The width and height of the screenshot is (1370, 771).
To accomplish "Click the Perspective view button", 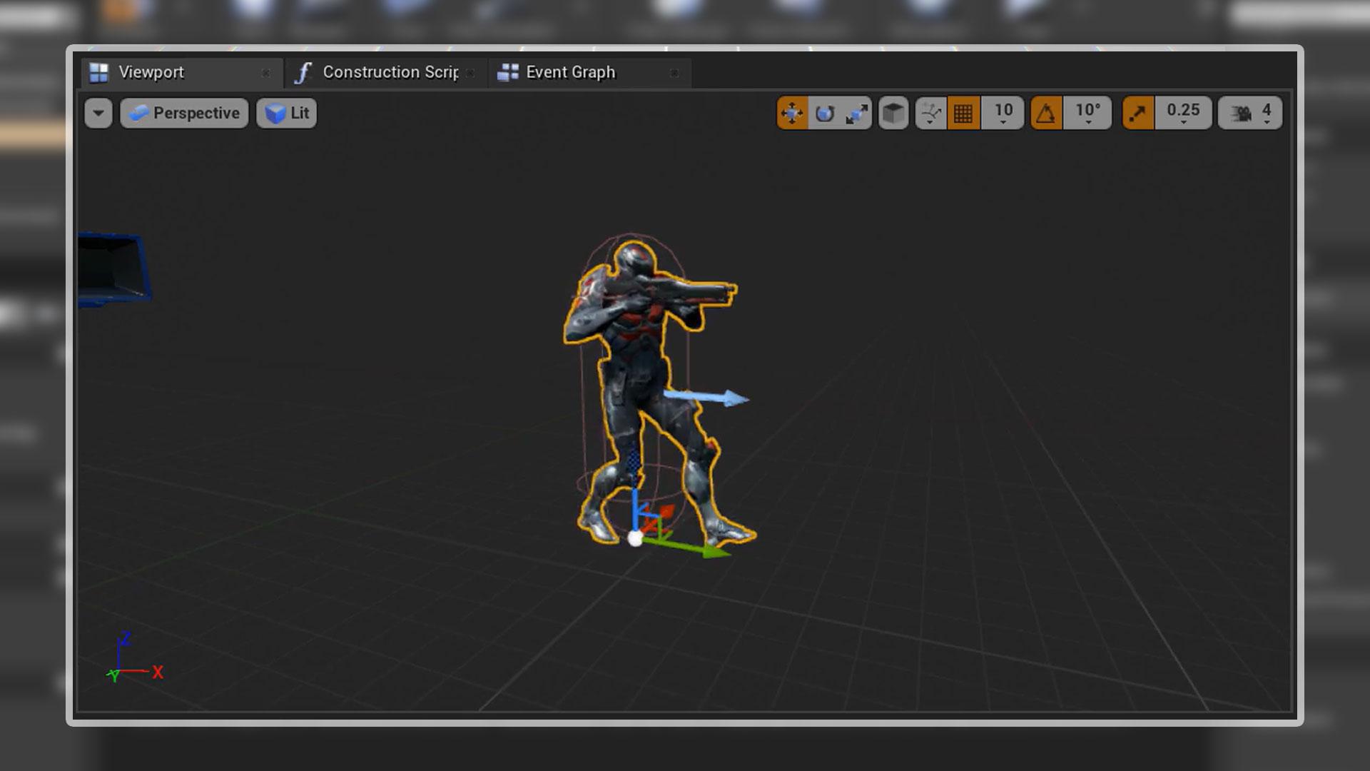I will (183, 113).
